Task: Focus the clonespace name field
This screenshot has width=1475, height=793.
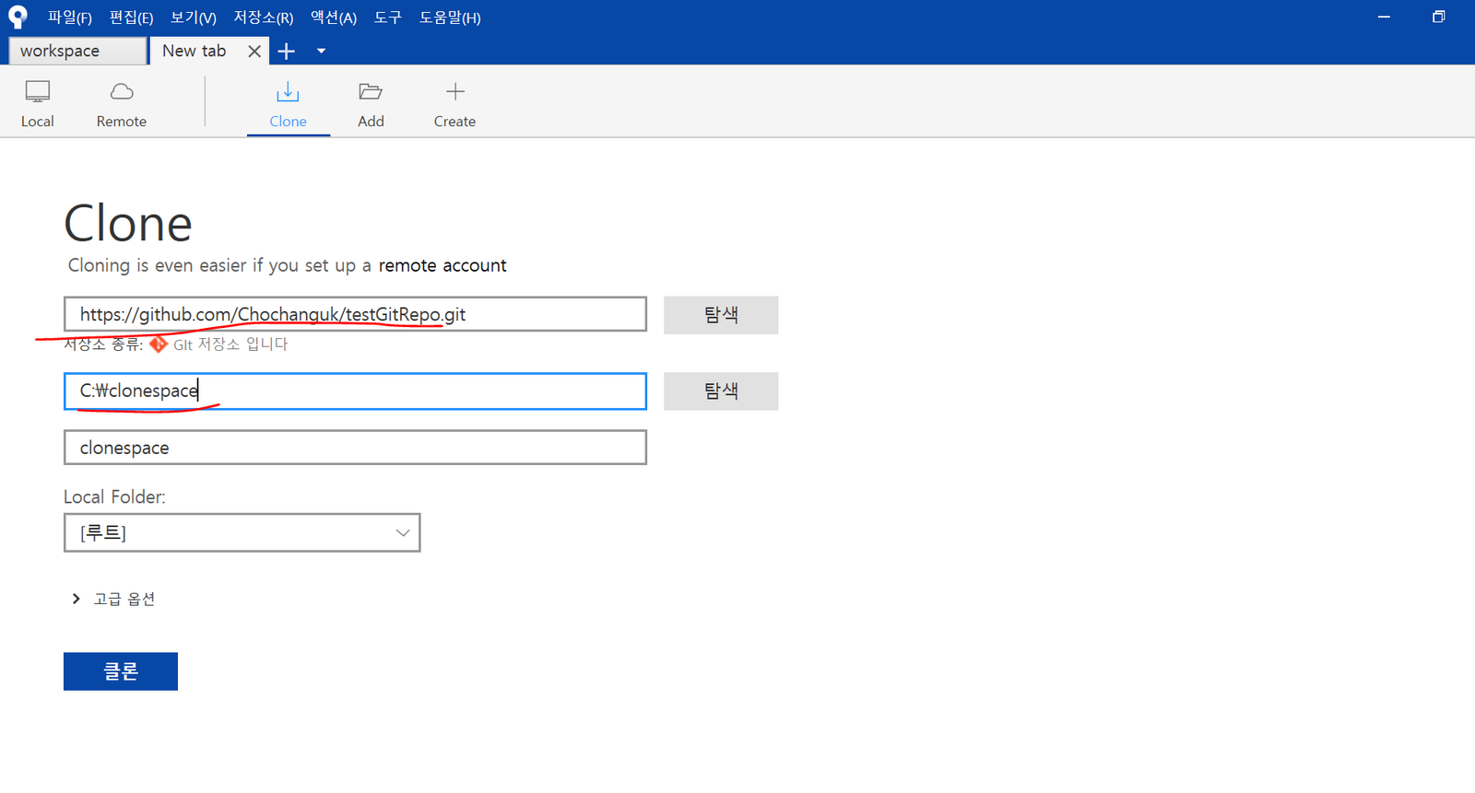Action: click(355, 448)
